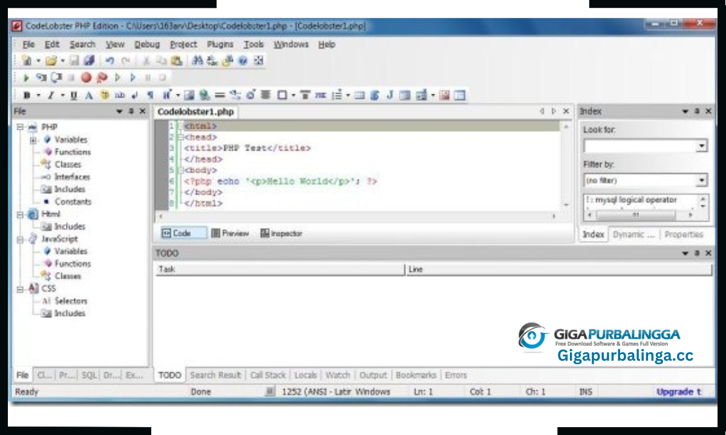
Task: Click the Task column header
Action: [279, 269]
